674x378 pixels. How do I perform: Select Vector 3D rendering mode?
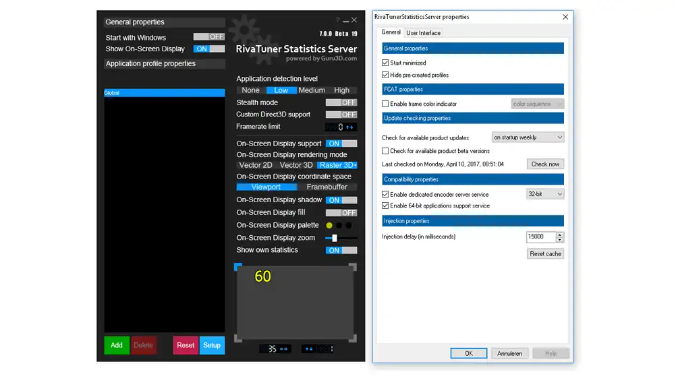click(296, 165)
